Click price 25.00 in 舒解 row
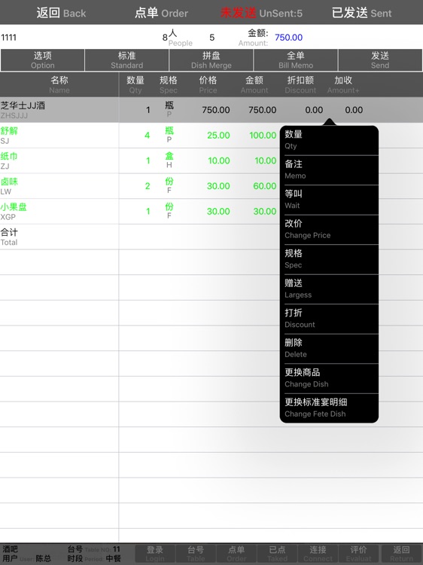 click(x=218, y=136)
